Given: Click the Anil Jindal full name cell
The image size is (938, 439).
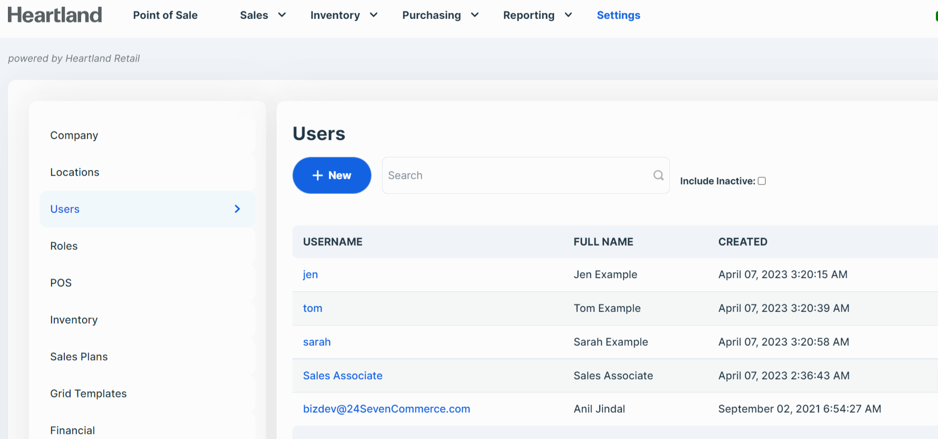Looking at the screenshot, I should click(x=599, y=409).
